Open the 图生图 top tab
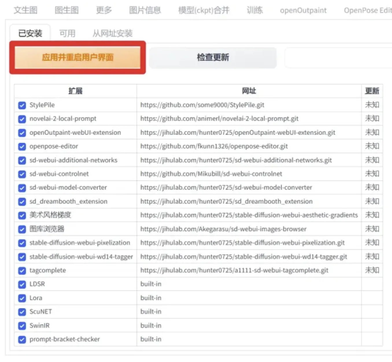Screen dimensions: 392x362 click(x=66, y=10)
